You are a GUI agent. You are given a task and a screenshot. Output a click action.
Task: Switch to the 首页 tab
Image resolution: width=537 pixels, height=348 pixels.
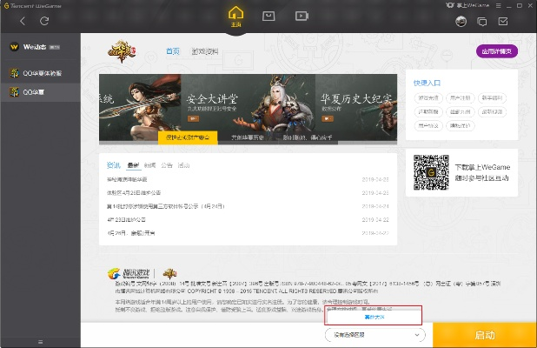(x=173, y=51)
